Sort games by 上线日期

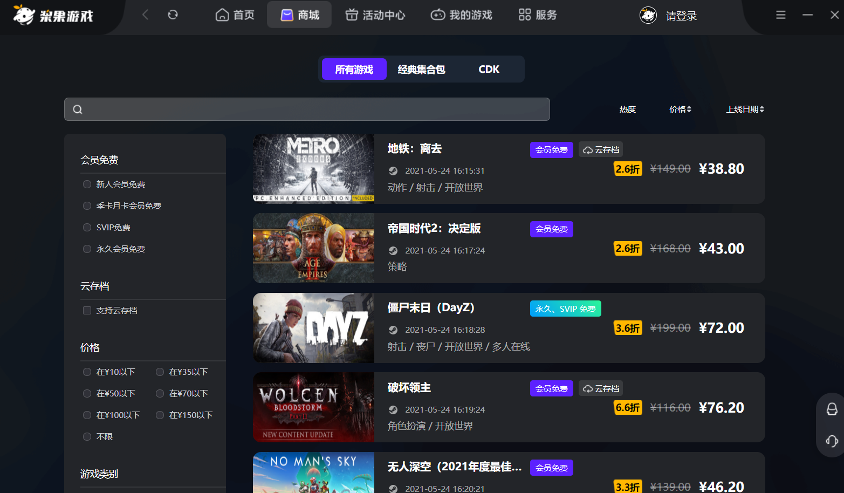click(745, 109)
